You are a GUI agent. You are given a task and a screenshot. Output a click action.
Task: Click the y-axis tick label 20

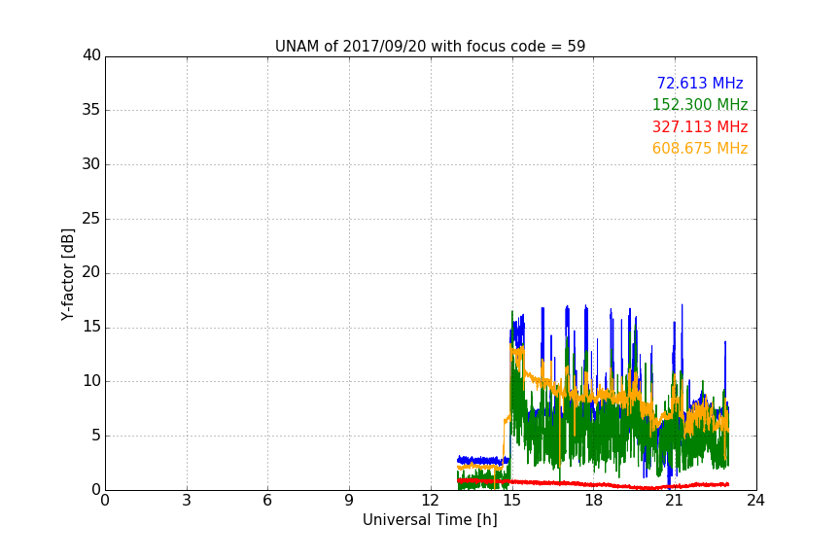(x=91, y=273)
